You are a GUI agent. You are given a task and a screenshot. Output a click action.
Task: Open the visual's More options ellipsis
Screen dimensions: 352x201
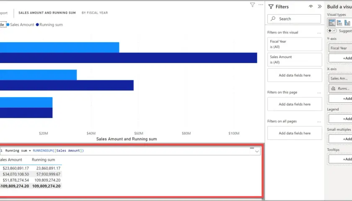click(261, 5)
